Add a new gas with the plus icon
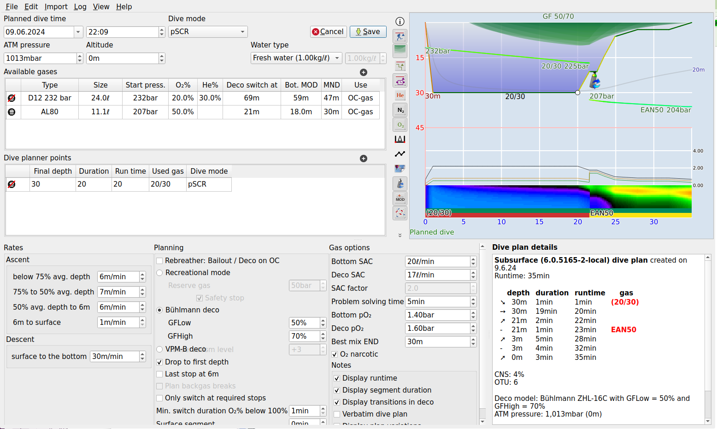This screenshot has height=429, width=717. pyautogui.click(x=364, y=72)
